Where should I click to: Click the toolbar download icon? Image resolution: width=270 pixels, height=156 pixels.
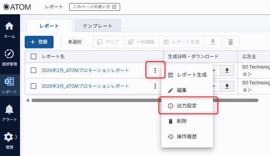tap(213, 42)
